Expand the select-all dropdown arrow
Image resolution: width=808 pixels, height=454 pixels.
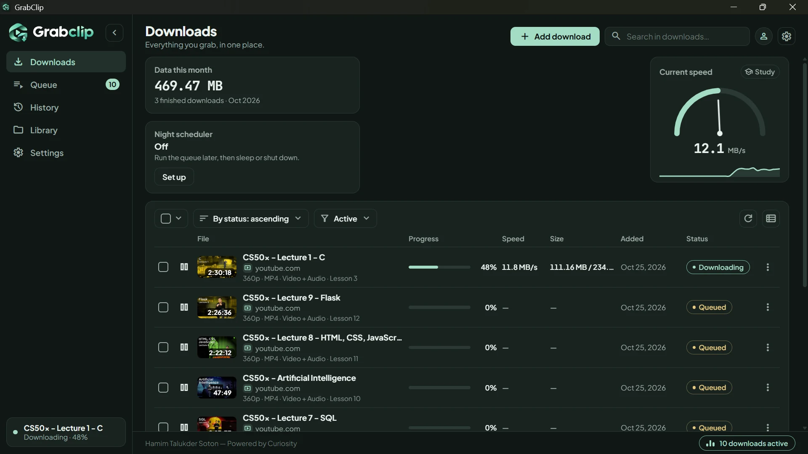click(x=178, y=218)
